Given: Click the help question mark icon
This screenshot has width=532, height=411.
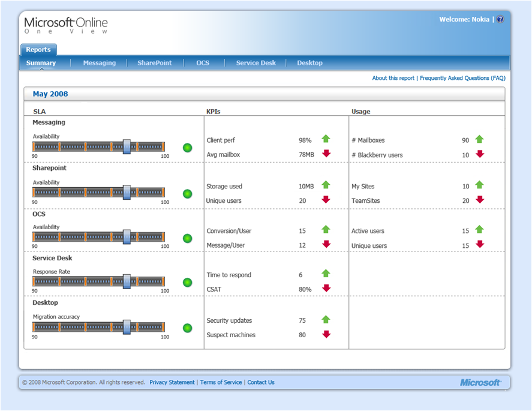Looking at the screenshot, I should coord(500,19).
